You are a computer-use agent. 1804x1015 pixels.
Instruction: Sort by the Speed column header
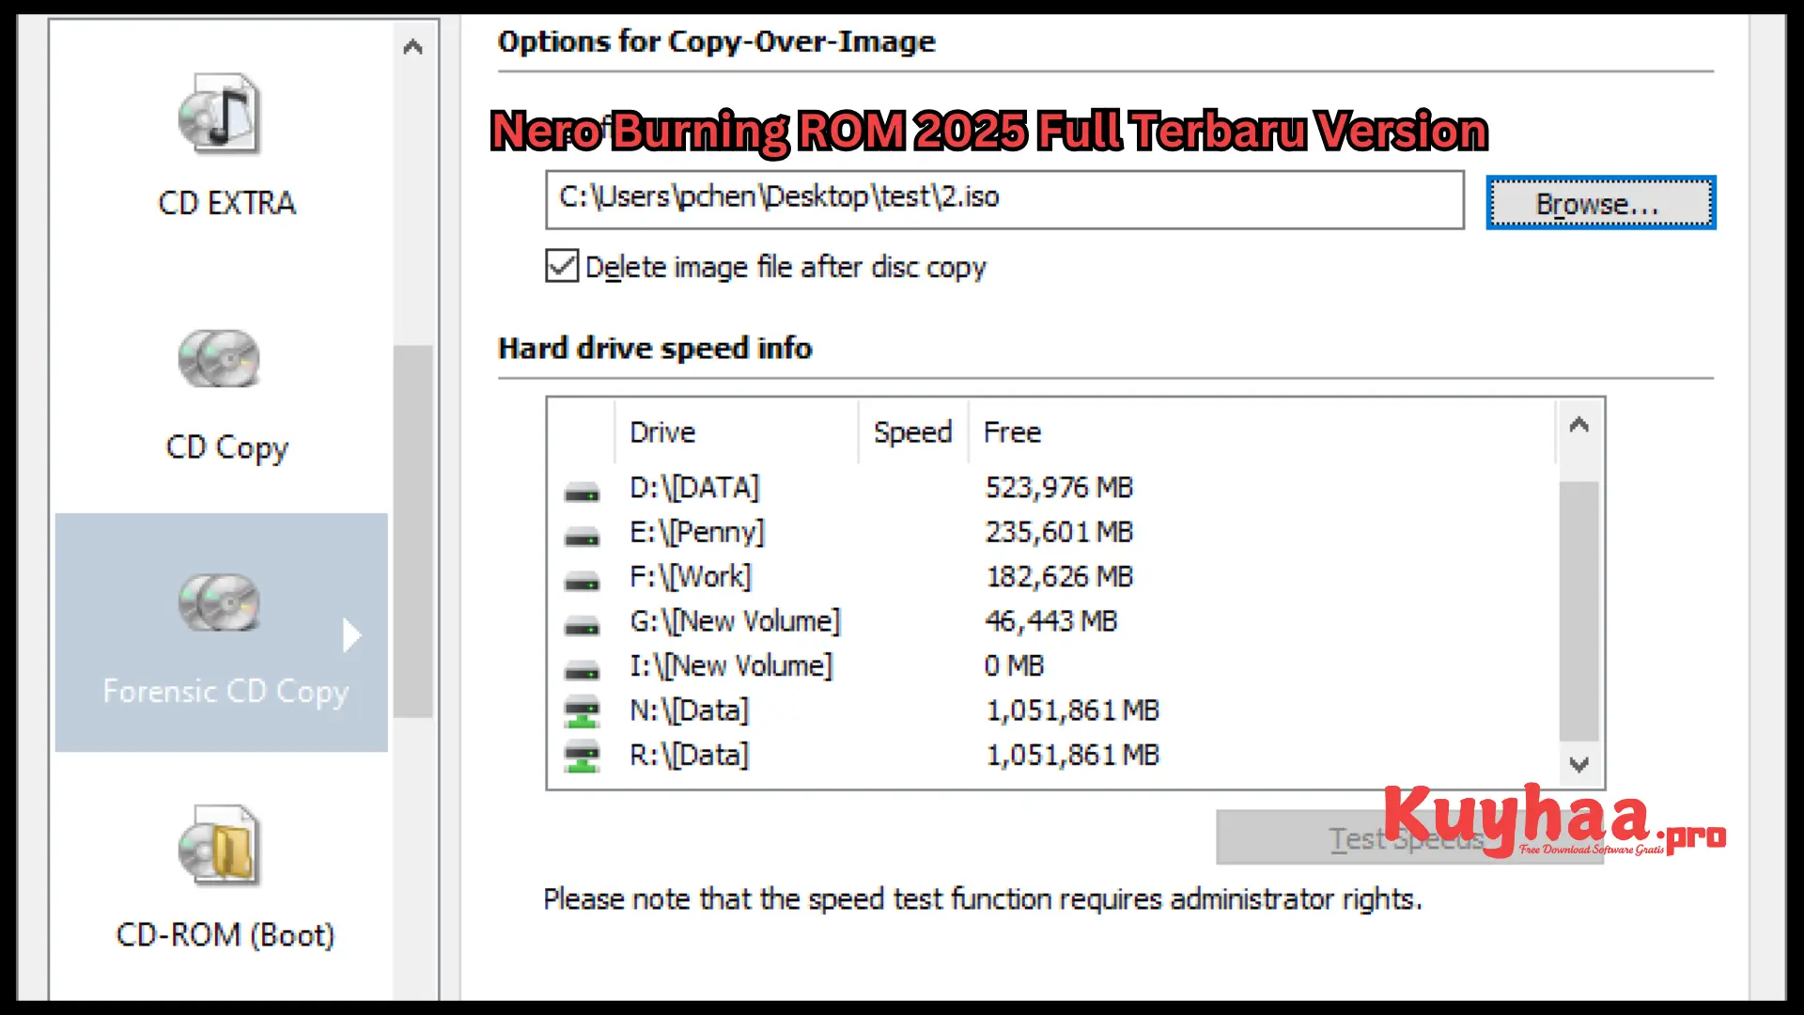click(912, 432)
